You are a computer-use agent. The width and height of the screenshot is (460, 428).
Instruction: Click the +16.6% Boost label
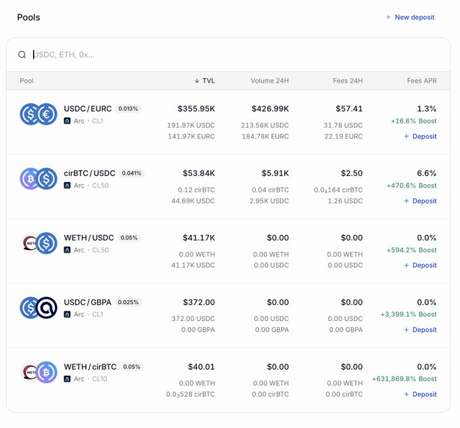(413, 121)
